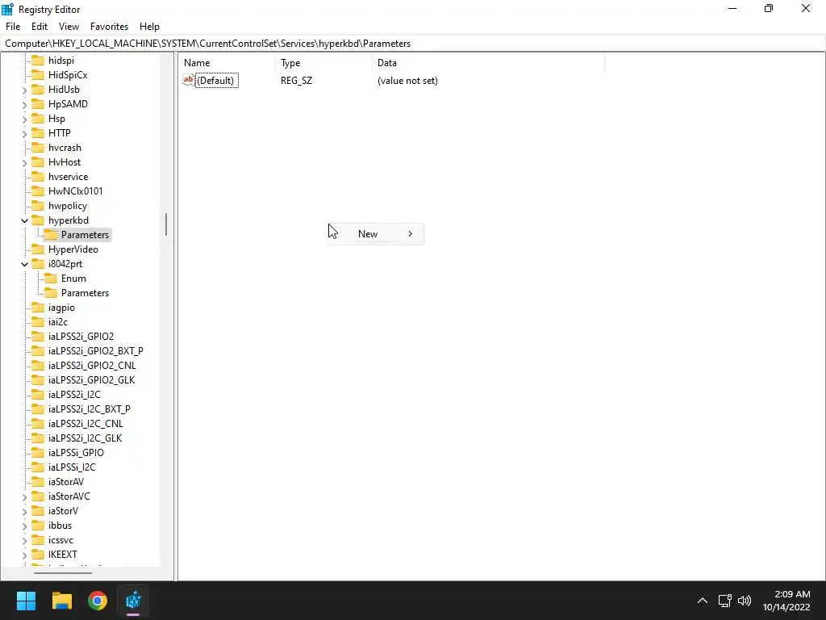Expand the HvHost key

(24, 163)
